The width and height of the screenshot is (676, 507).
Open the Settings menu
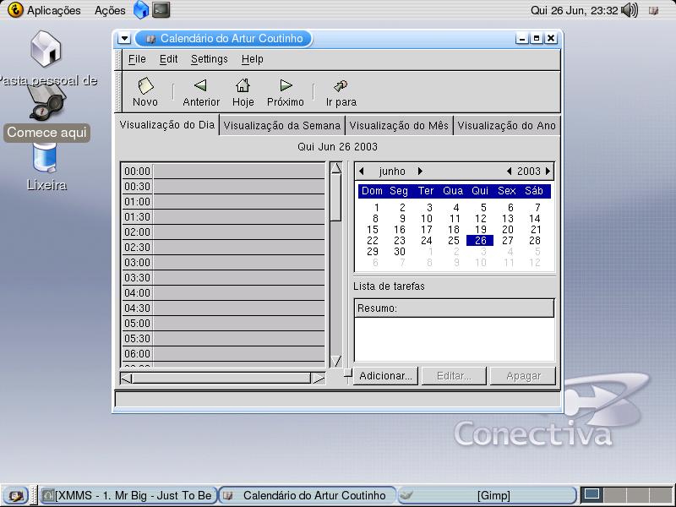pyautogui.click(x=209, y=59)
